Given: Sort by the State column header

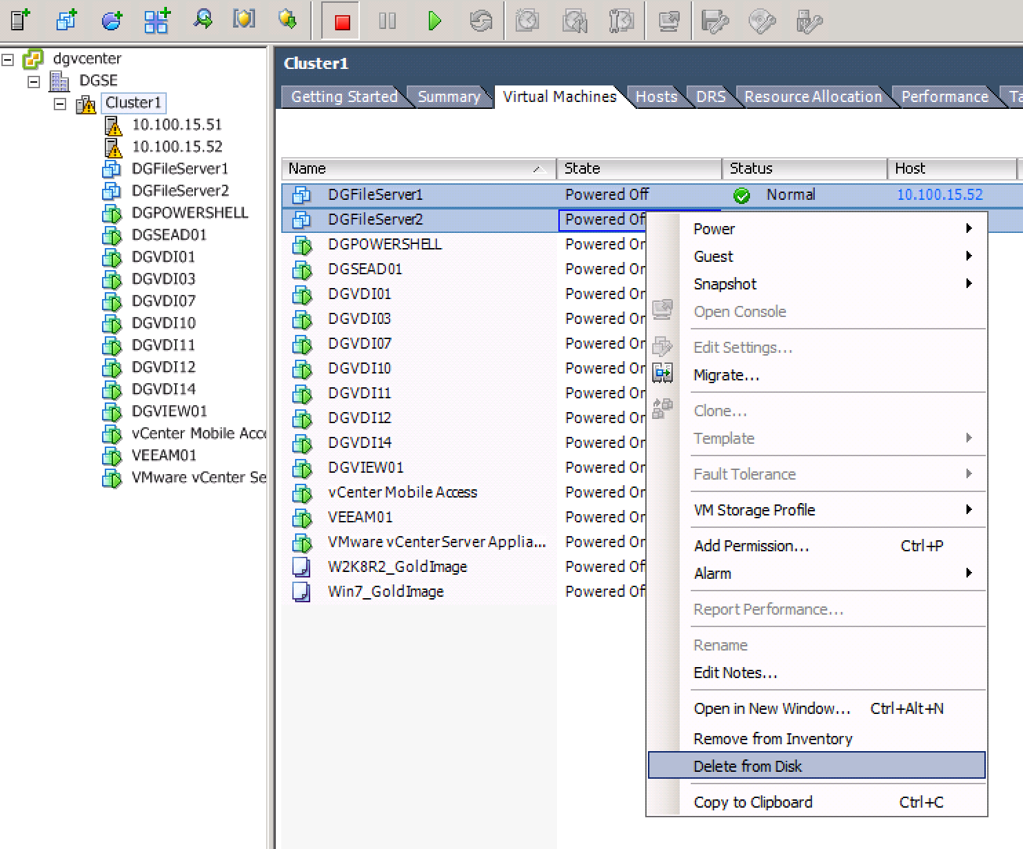Looking at the screenshot, I should coord(639,169).
